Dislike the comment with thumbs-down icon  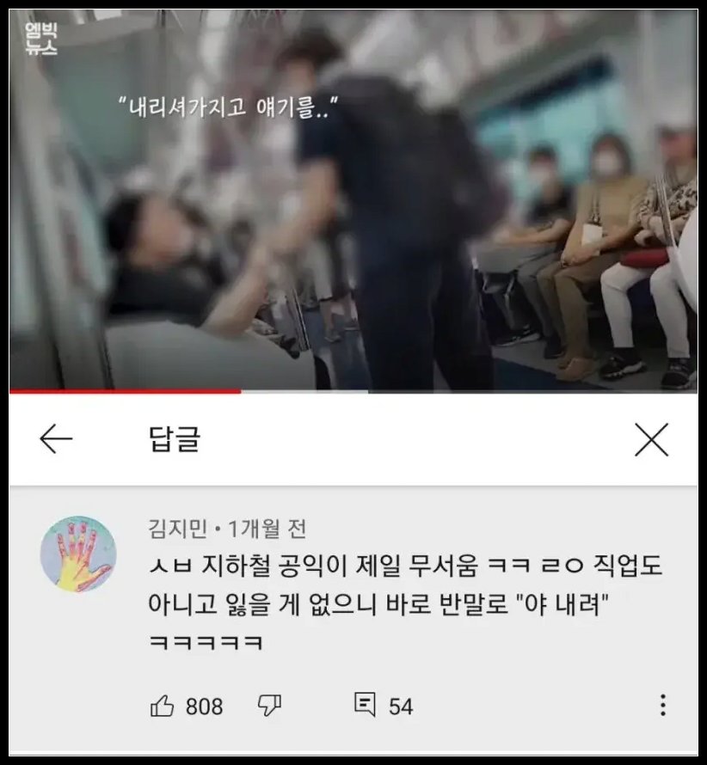coord(269,706)
